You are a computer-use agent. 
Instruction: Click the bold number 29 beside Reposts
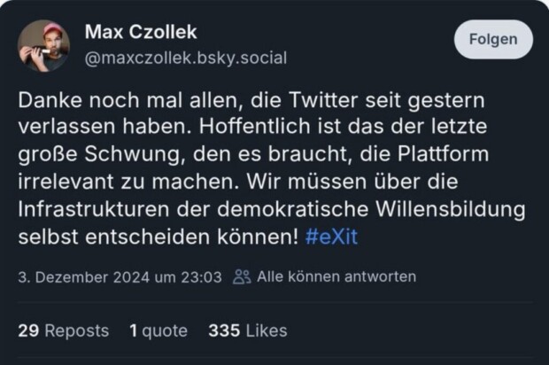pos(28,330)
